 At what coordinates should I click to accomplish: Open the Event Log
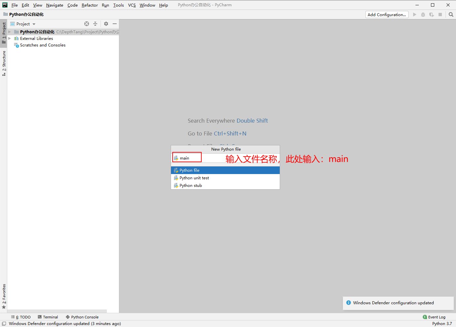pos(434,317)
